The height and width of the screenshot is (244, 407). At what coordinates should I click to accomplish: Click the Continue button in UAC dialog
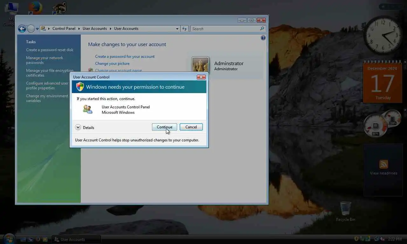pos(164,127)
